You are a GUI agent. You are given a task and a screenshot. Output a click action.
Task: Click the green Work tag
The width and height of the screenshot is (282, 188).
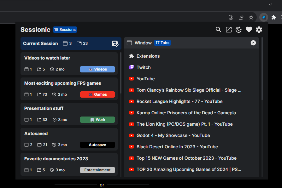pyautogui.click(x=97, y=120)
